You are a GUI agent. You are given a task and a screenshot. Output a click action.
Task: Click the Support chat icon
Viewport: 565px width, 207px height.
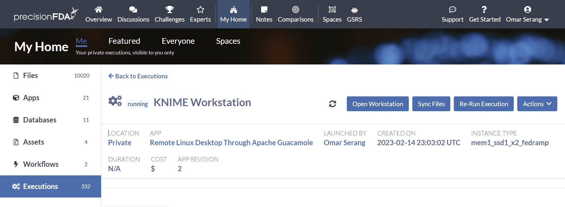[x=452, y=9]
